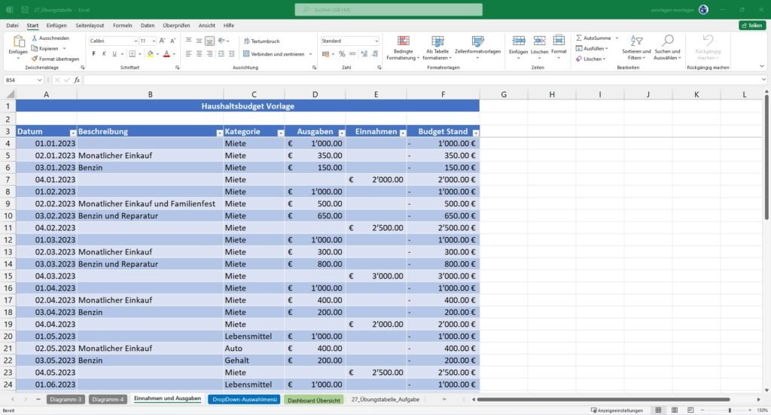Click the Einfügen paste clipboard icon

18,41
